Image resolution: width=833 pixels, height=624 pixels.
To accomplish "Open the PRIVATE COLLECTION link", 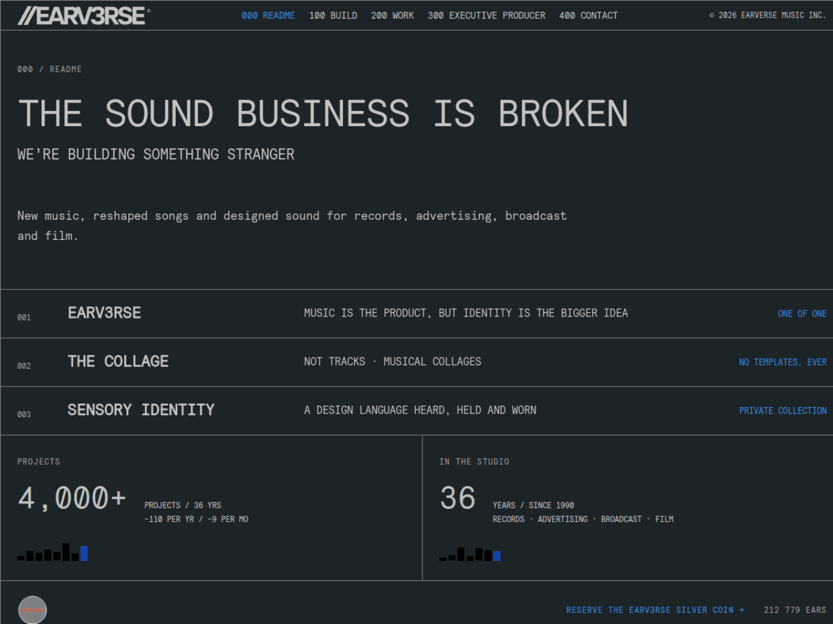I will [783, 411].
